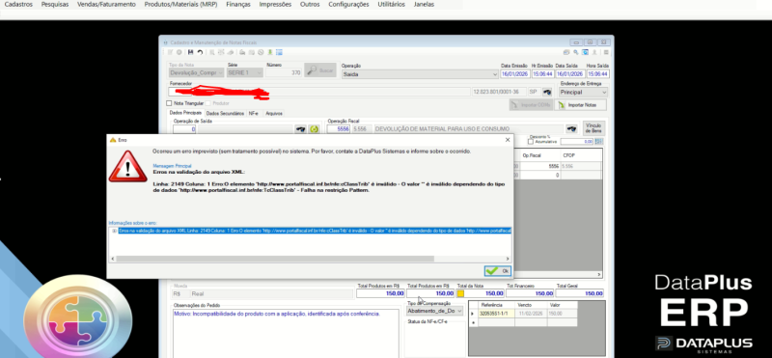This screenshot has width=772, height=358.
Task: Open binoculars lookup for Operação de Saída
Action: coord(300,129)
